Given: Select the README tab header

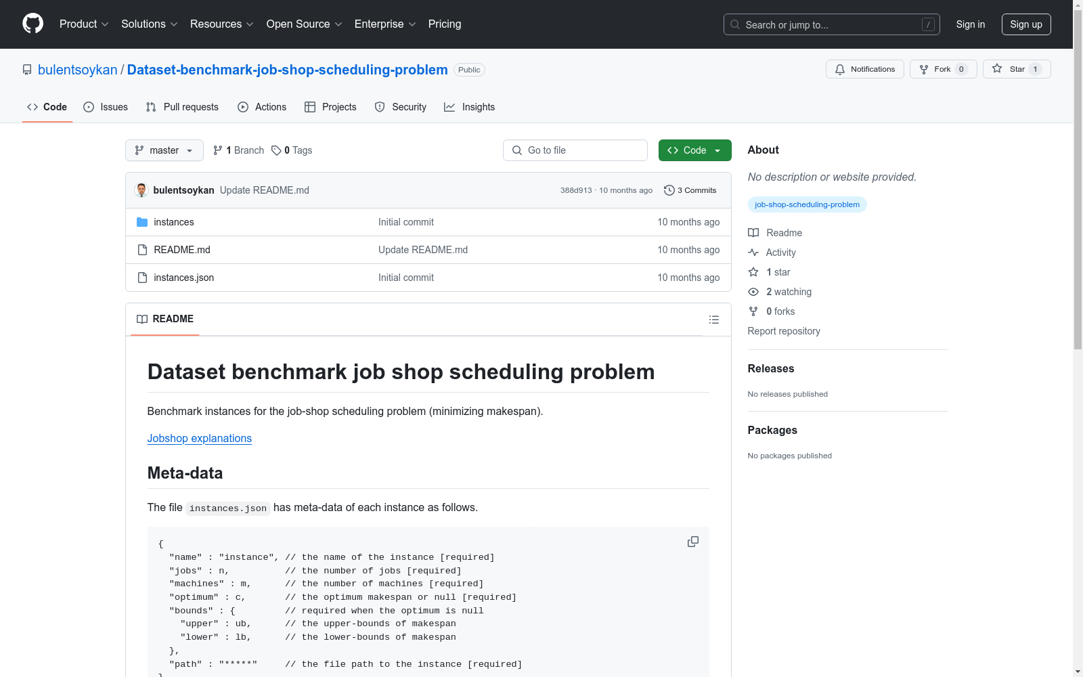Looking at the screenshot, I should click(x=165, y=319).
